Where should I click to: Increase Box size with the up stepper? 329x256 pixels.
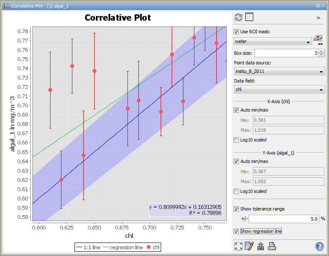tap(321, 51)
